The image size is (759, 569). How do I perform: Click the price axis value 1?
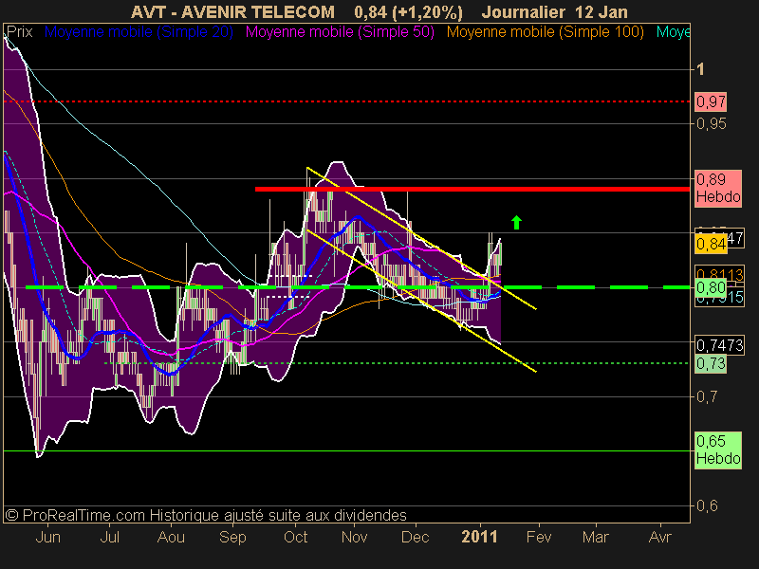700,69
